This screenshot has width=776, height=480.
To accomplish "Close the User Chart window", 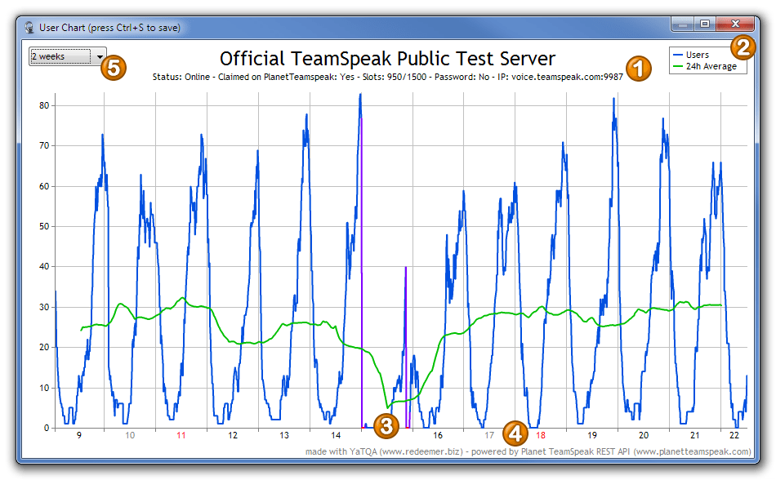I will [735, 24].
